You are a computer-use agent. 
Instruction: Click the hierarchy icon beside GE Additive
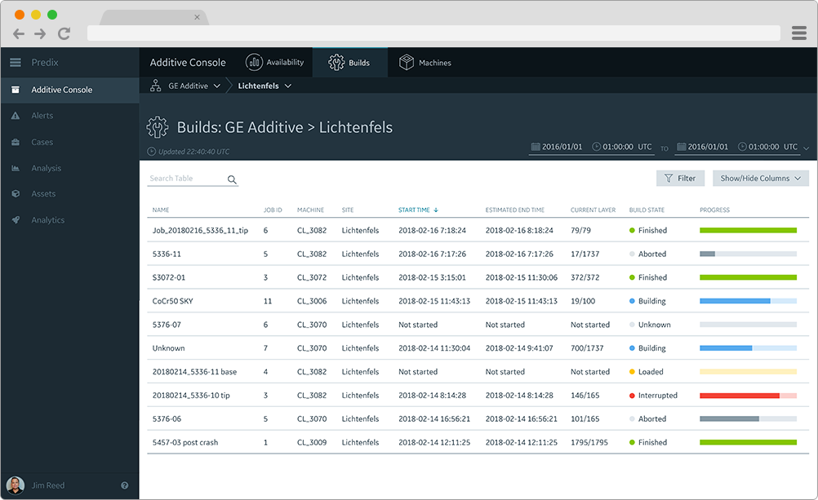pos(155,86)
